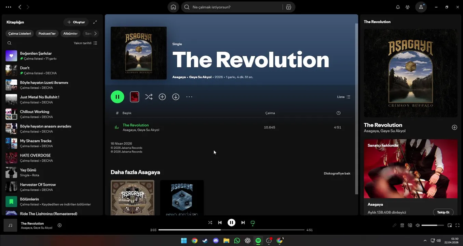Filter library by Çalma Listeleri
463x246 pixels.
coord(20,33)
